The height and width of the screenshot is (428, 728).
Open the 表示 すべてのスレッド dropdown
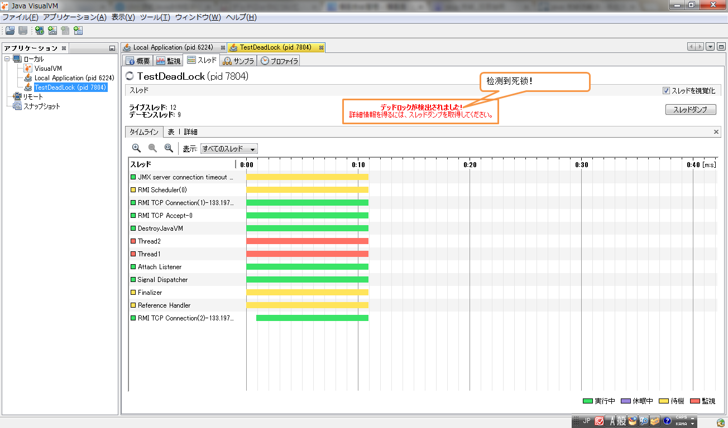pos(229,149)
